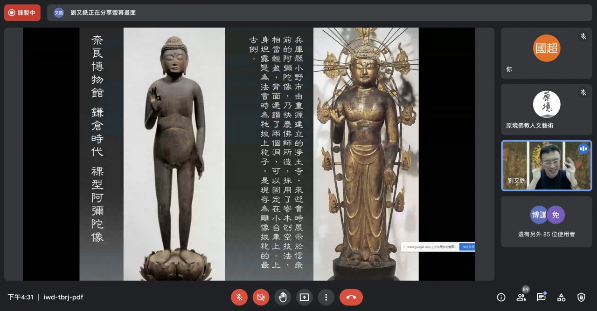
Task: Click the meeting details info icon
Action: [501, 297]
